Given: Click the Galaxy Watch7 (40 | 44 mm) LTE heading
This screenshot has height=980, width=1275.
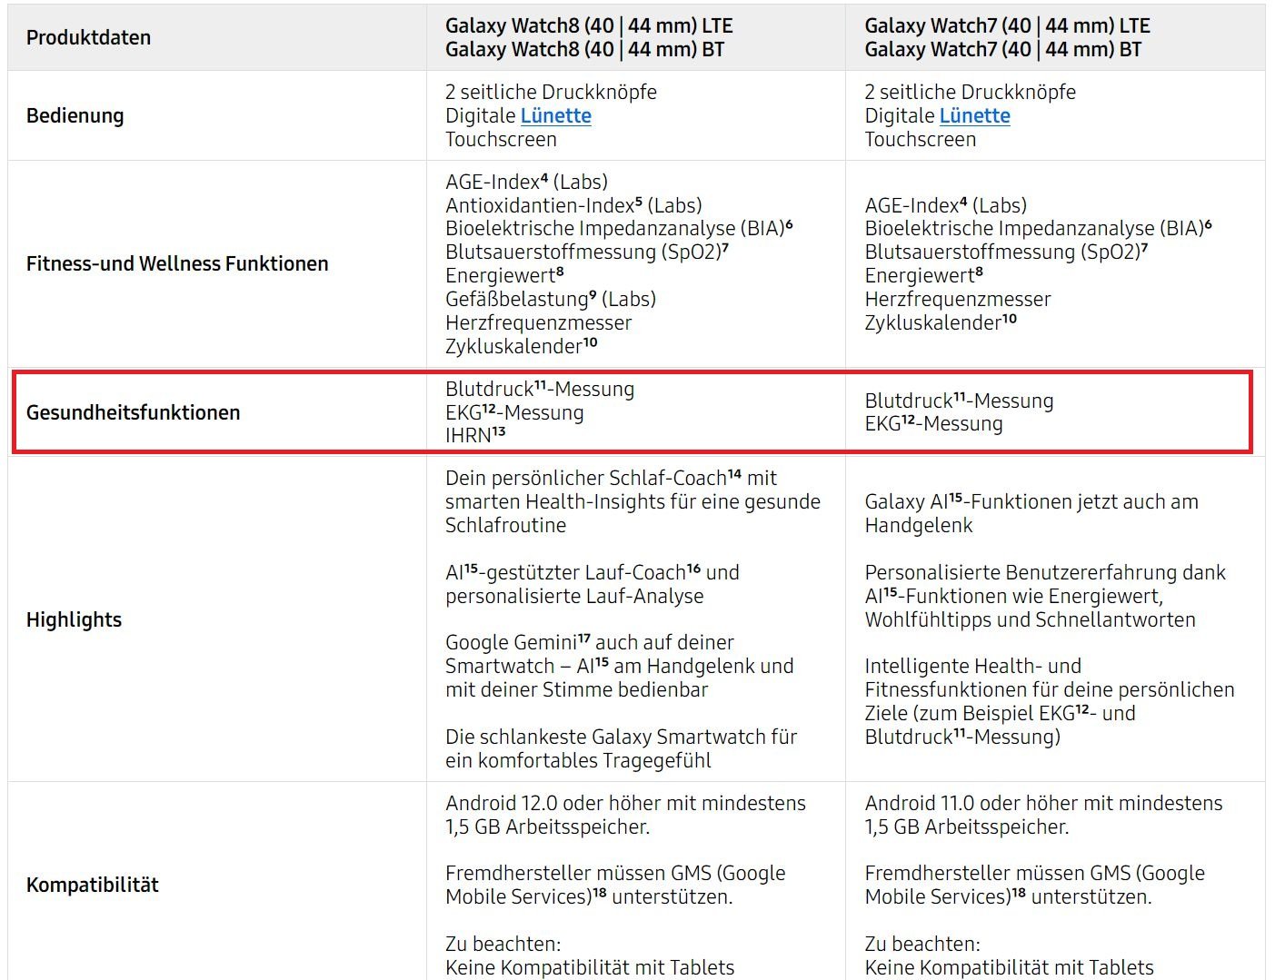Looking at the screenshot, I should (x=1007, y=25).
